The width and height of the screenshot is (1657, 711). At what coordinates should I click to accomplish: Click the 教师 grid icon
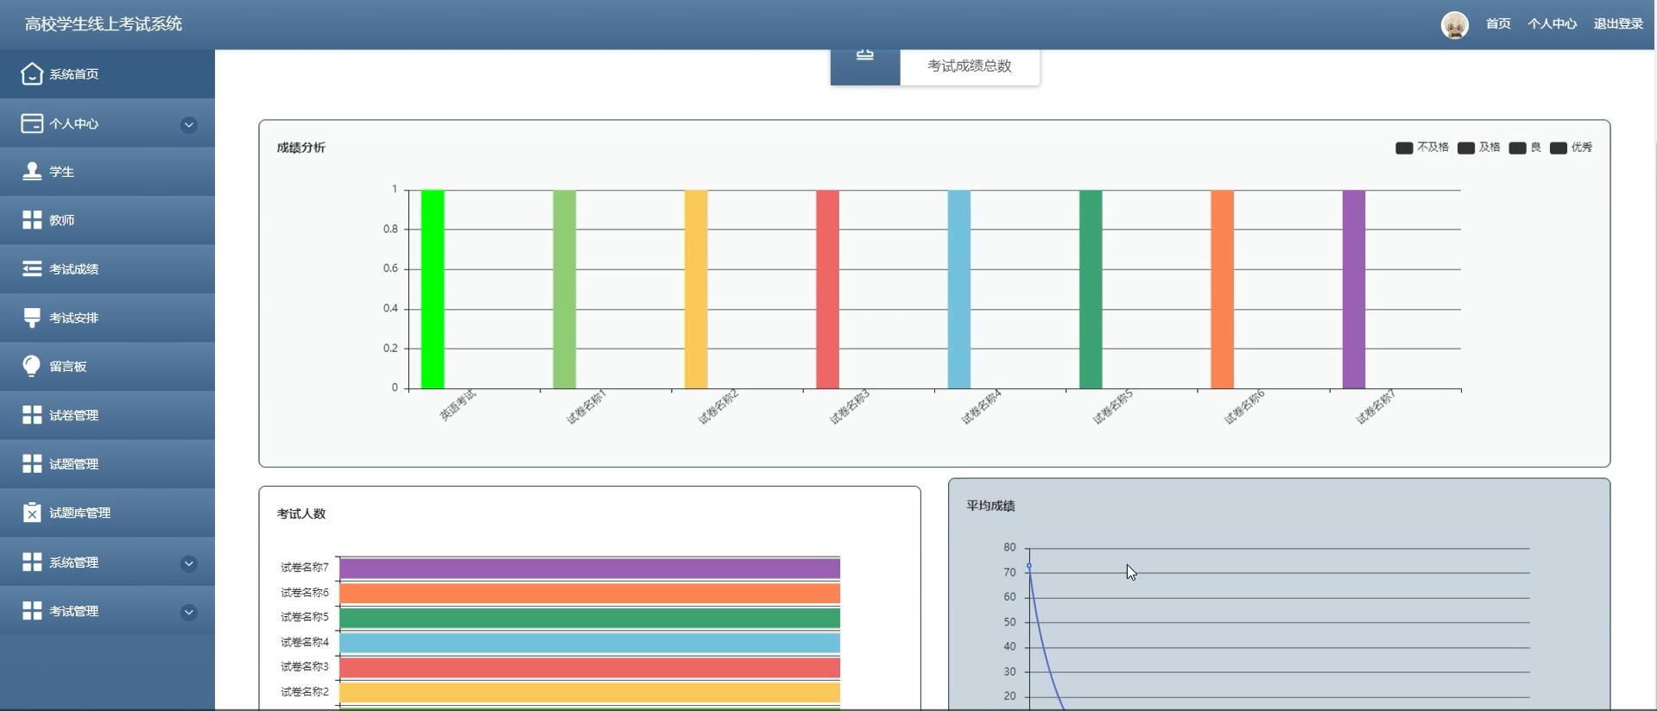(x=32, y=220)
